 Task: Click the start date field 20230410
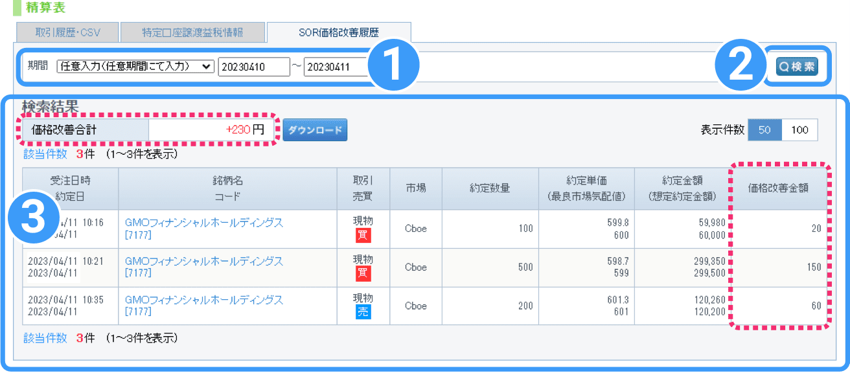(x=254, y=67)
